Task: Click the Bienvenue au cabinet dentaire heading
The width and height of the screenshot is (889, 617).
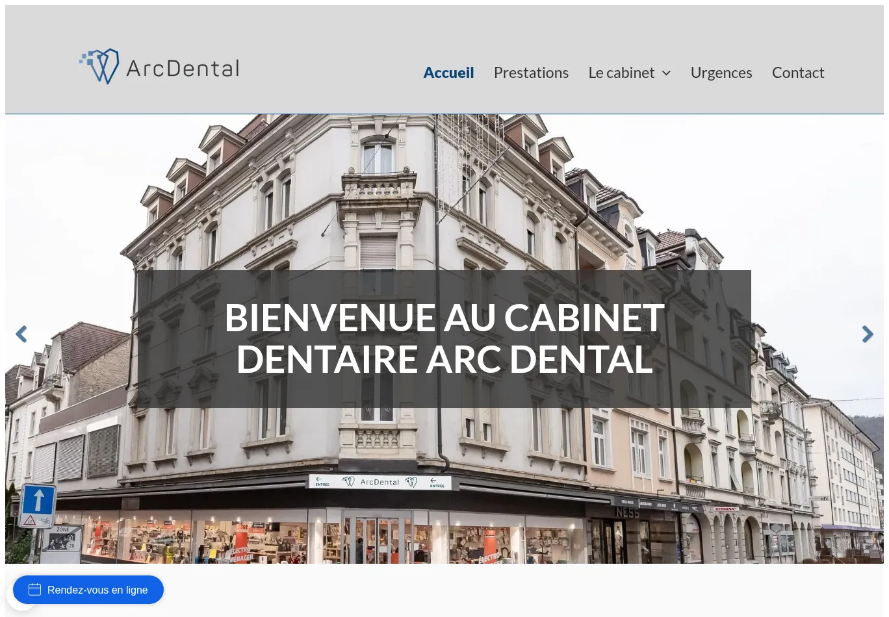Action: point(444,338)
